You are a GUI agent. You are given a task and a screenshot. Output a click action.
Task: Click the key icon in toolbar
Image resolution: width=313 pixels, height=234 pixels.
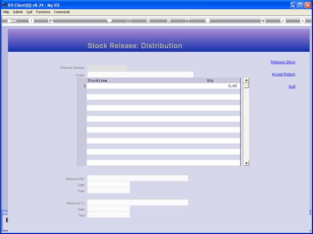click(x=12, y=21)
